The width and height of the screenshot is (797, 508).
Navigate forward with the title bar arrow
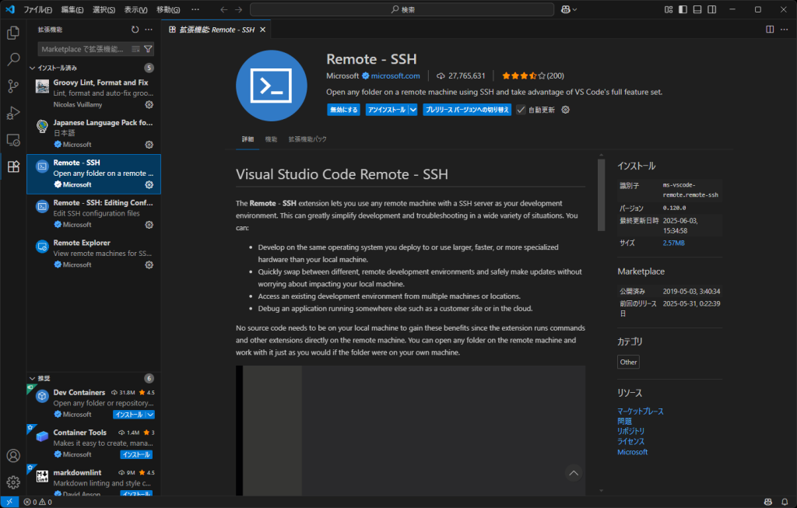238,9
